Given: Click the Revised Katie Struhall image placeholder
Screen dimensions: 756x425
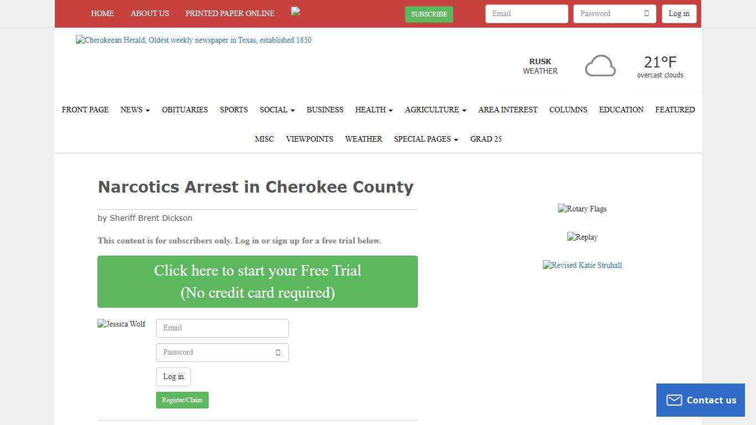Looking at the screenshot, I should point(582,265).
